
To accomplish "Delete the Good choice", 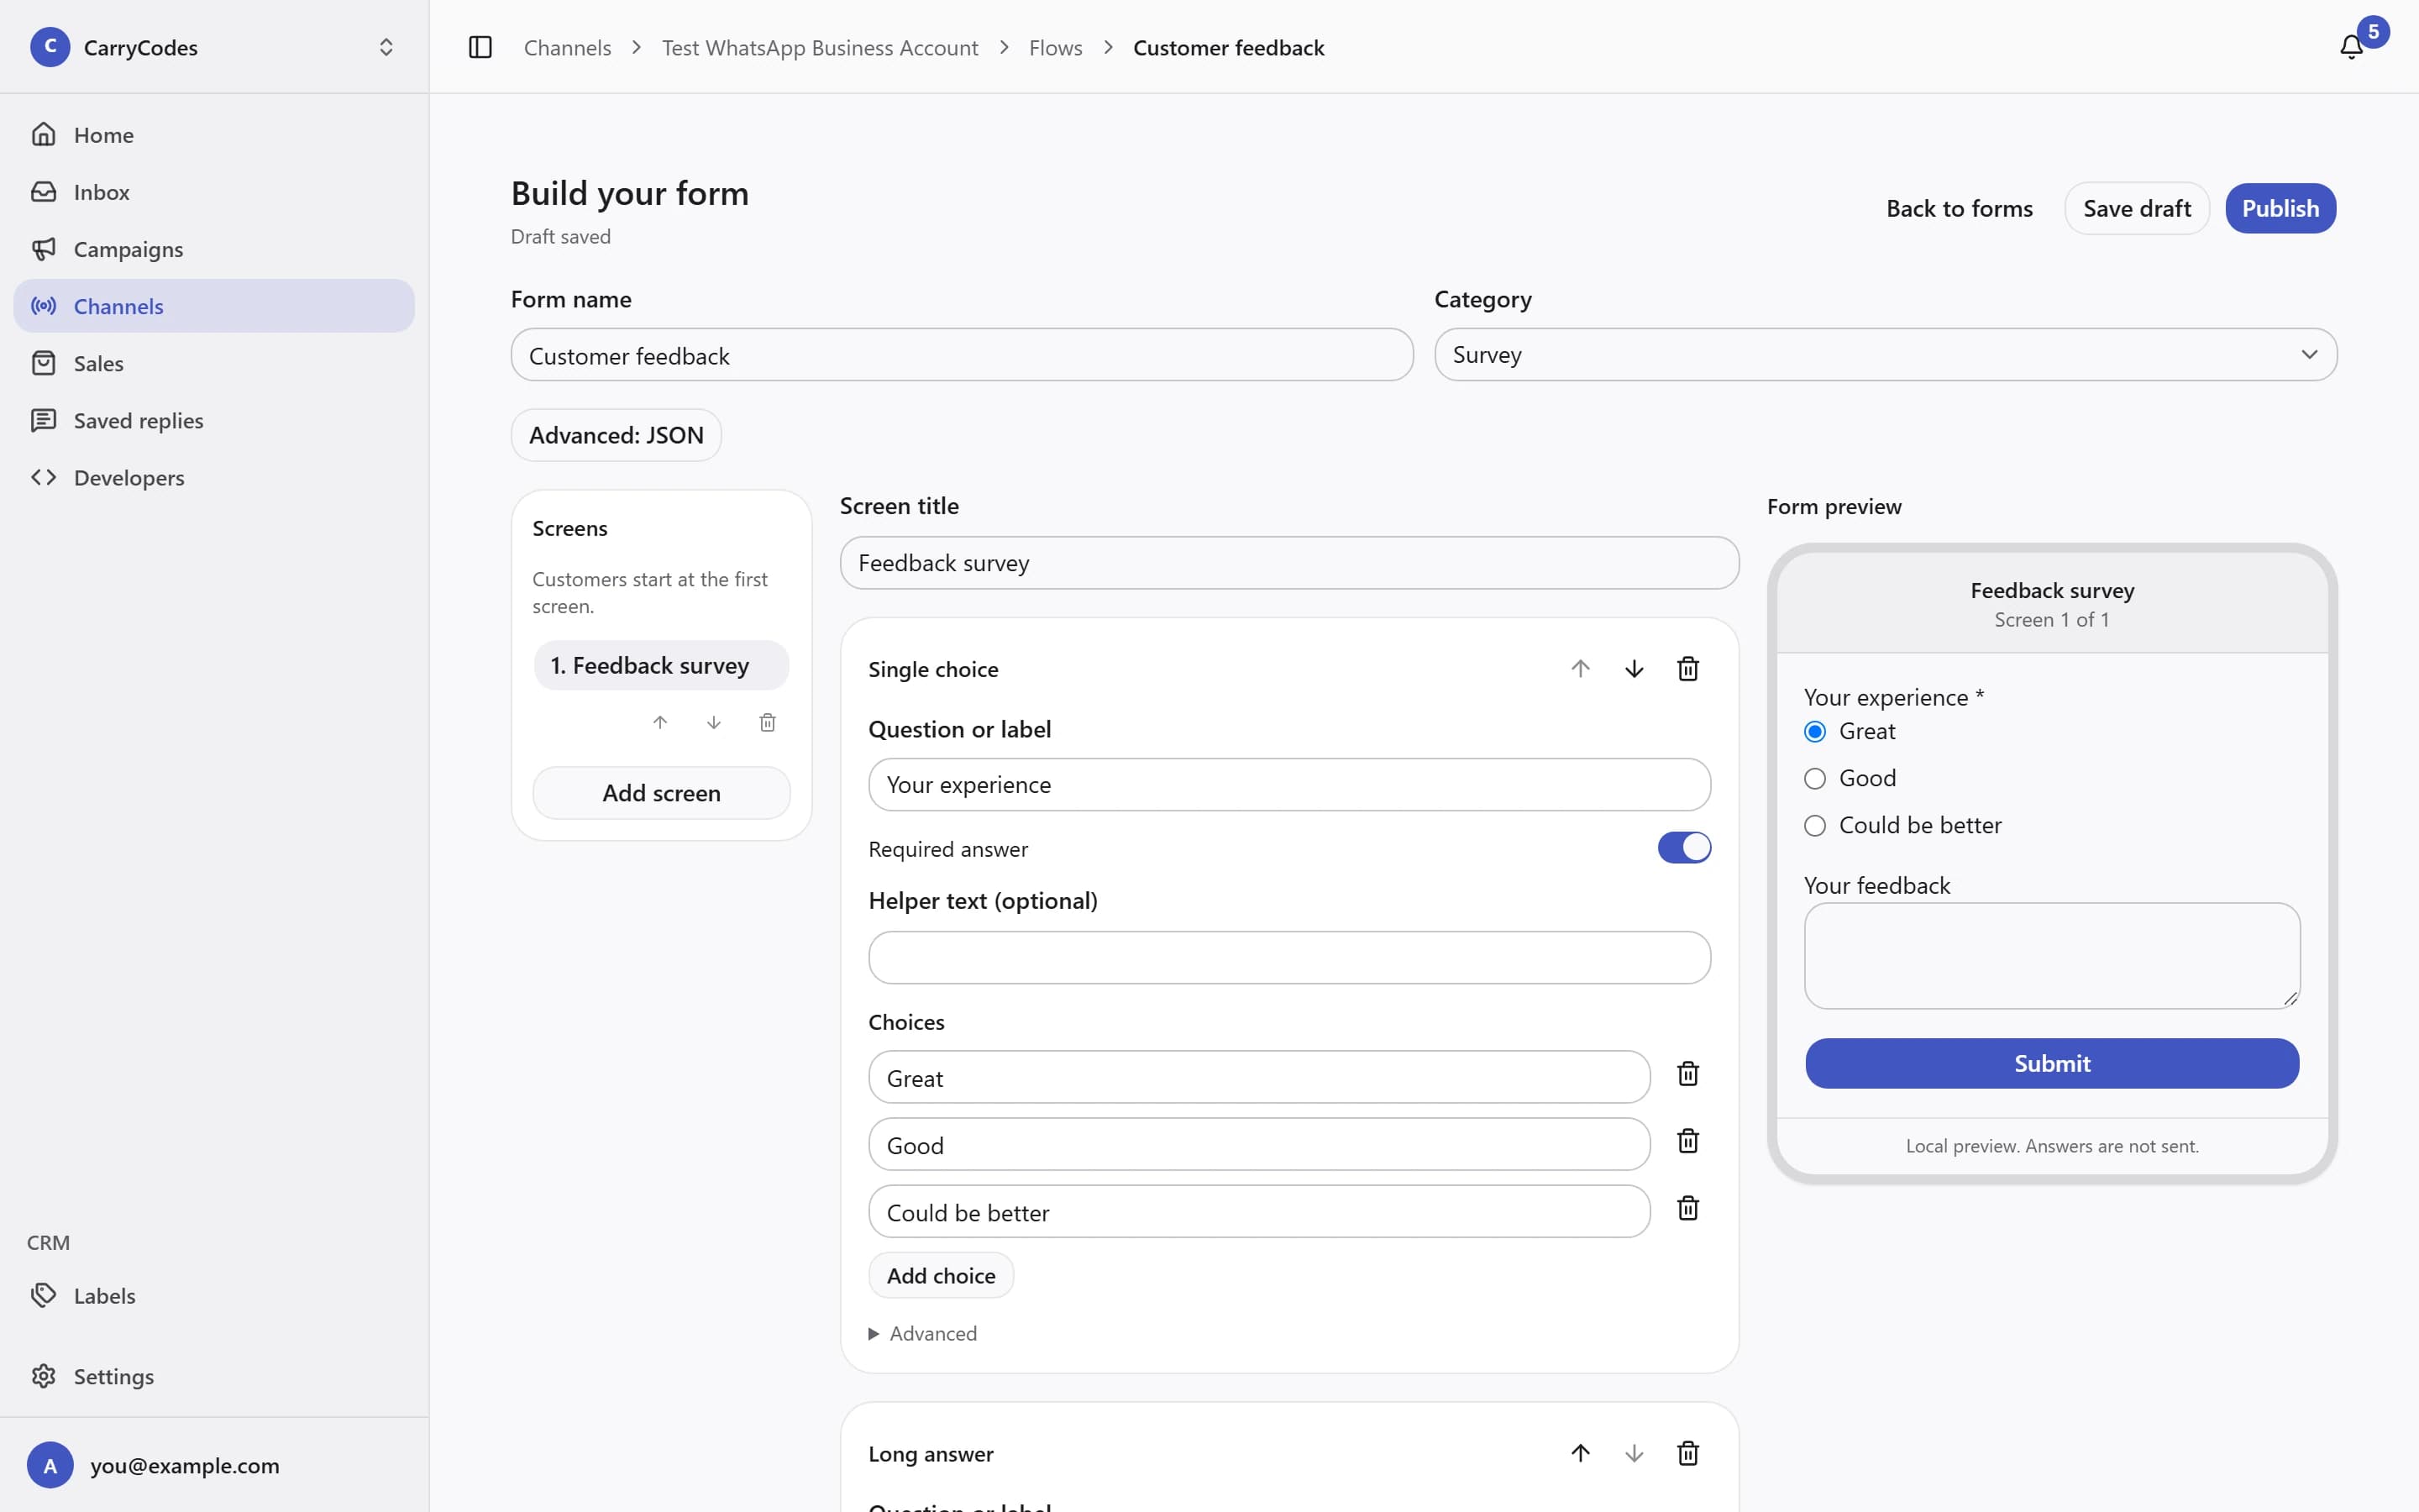I will 1687,1141.
